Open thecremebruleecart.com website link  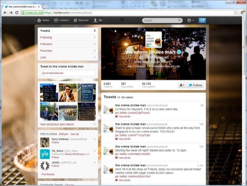coord(165,66)
